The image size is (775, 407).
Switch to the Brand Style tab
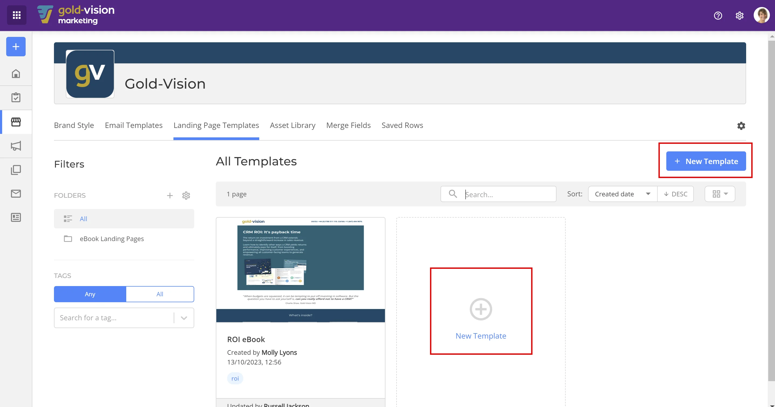[x=74, y=125]
